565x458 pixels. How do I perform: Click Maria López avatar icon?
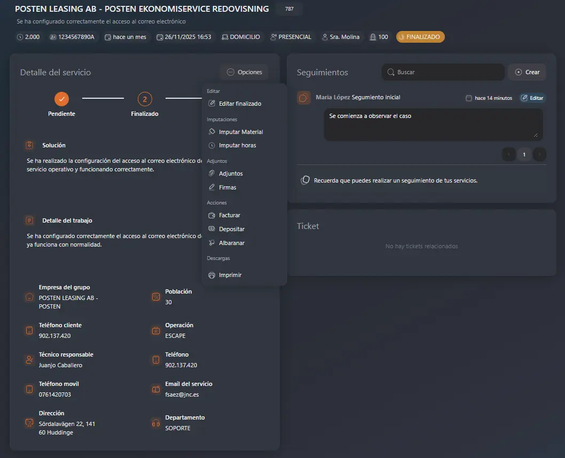304,98
